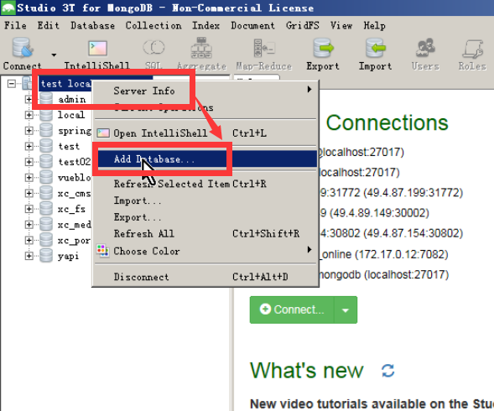This screenshot has height=411, width=494.
Task: Open the green Connect button dropdown arrow
Action: coord(346,310)
